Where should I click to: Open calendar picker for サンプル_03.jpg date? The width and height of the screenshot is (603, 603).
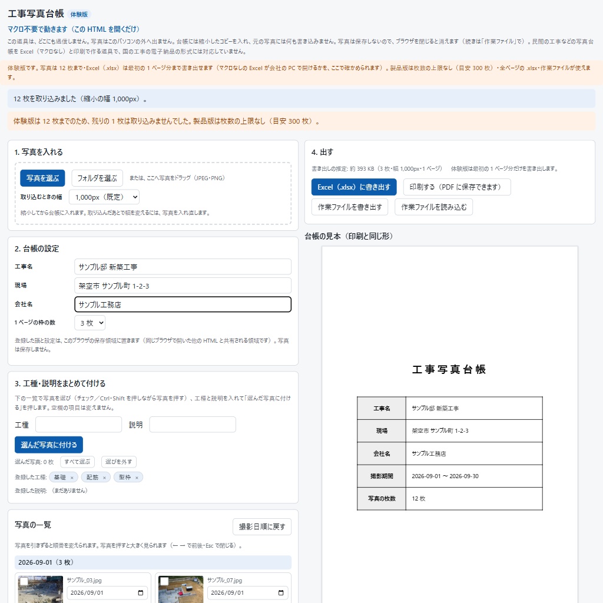click(x=140, y=592)
